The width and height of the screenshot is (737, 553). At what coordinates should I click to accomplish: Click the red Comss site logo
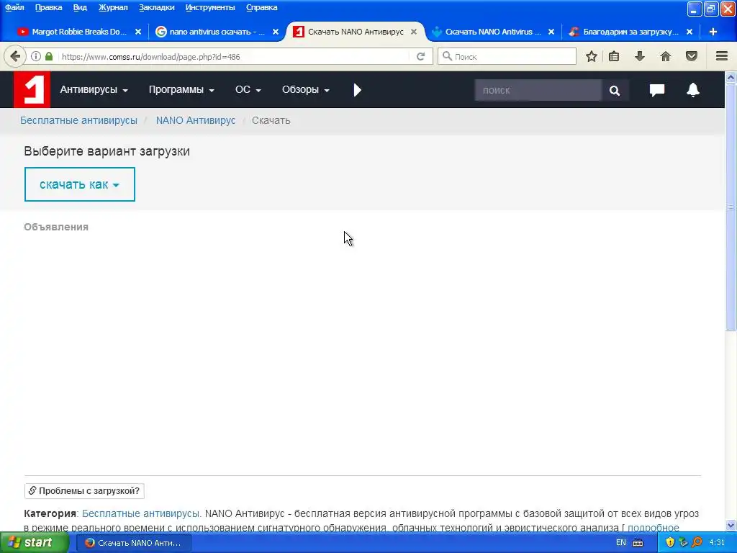pos(32,90)
